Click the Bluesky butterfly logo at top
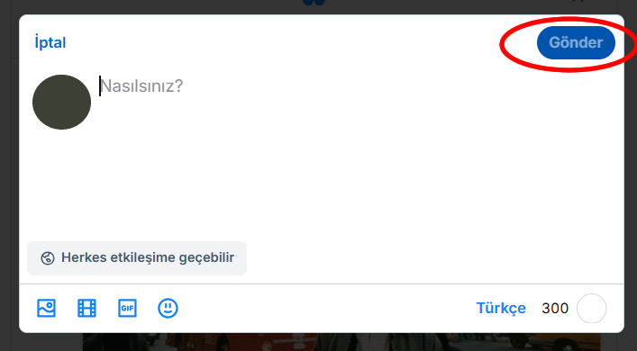Viewport: 637px width, 351px height. (x=314, y=2)
